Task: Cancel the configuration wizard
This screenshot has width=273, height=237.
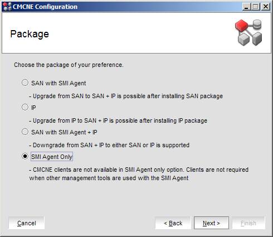Action: (x=27, y=223)
